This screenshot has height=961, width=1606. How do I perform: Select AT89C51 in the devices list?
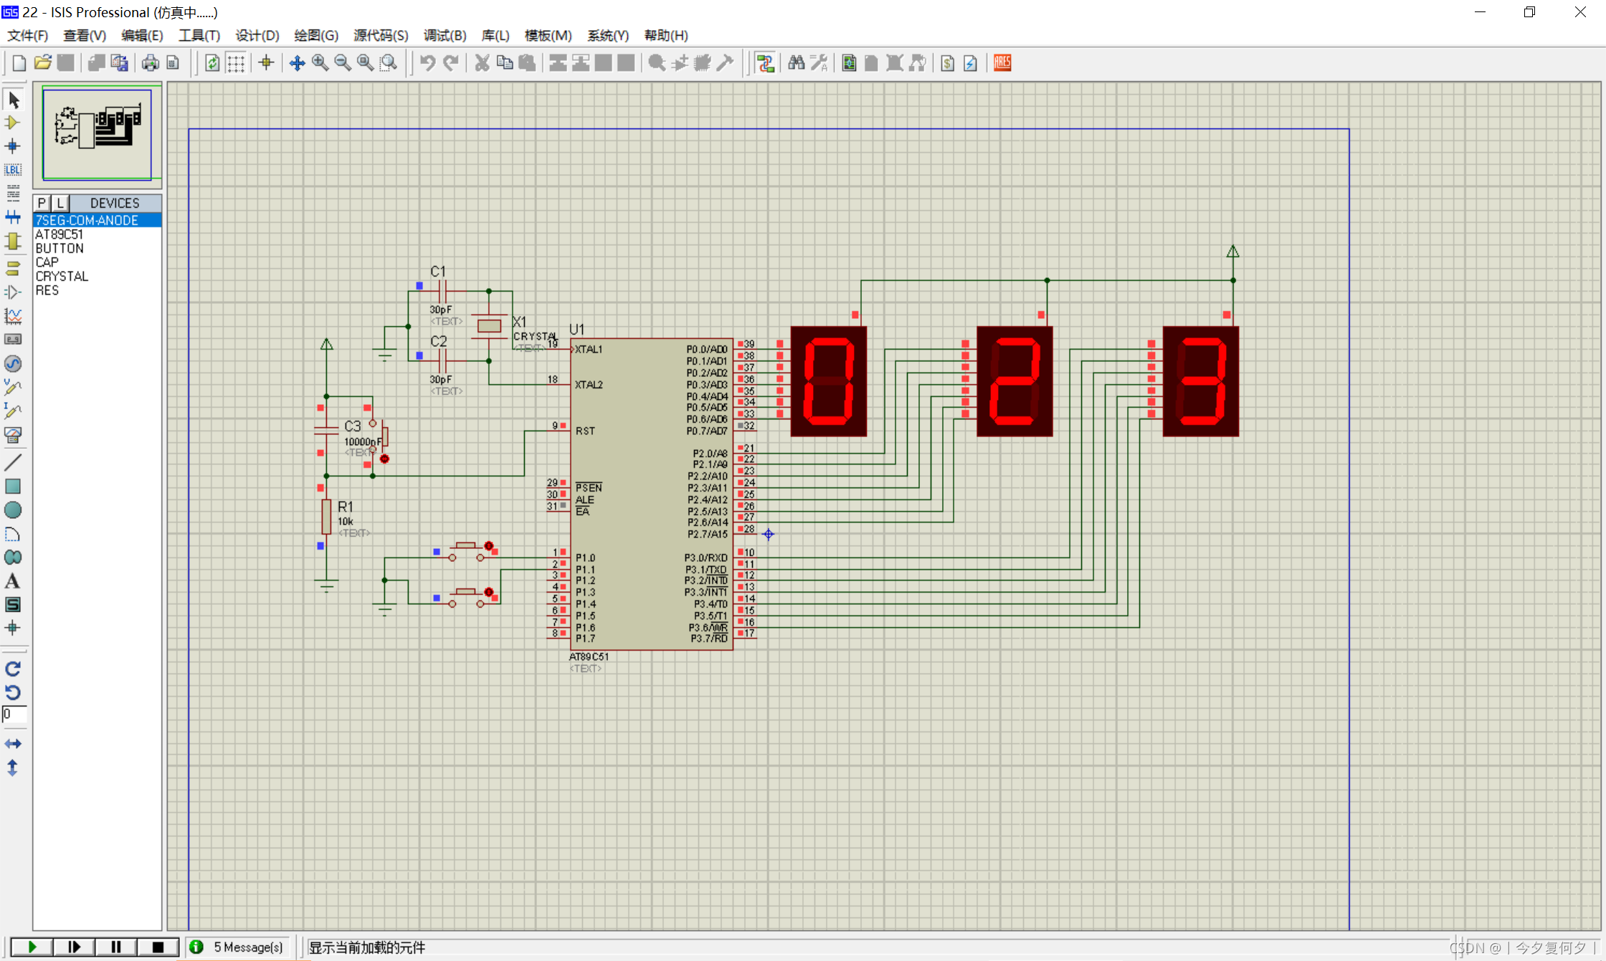tap(60, 234)
